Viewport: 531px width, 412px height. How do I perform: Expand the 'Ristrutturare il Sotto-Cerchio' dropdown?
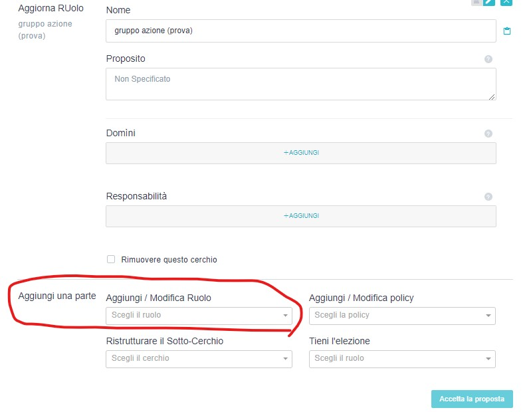click(199, 359)
